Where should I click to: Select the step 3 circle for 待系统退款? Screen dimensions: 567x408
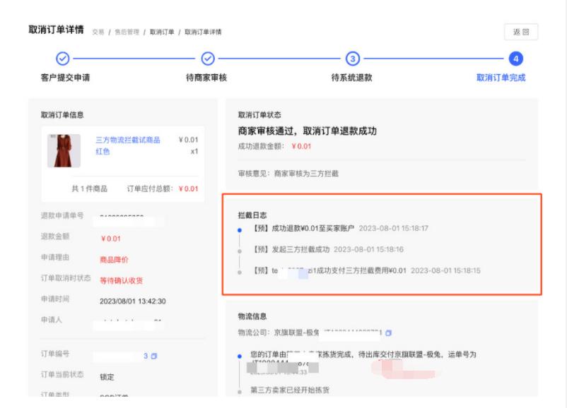click(x=352, y=59)
